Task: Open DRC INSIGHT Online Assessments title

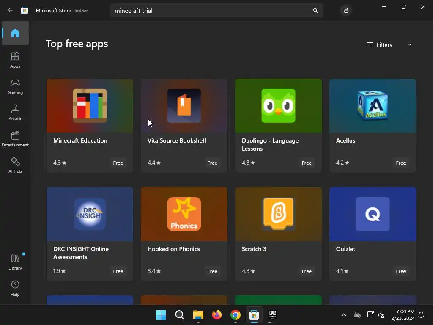Action: tap(81, 253)
